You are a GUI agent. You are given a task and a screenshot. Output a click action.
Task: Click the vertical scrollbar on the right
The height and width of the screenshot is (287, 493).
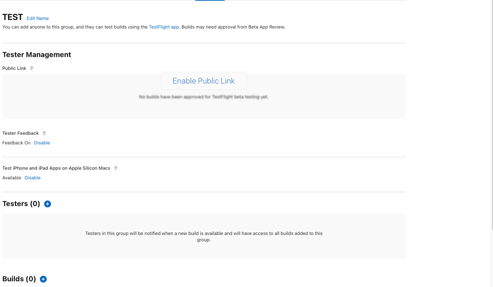click(492, 114)
